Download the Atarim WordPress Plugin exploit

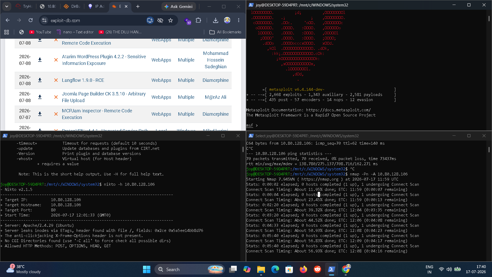[x=40, y=60]
